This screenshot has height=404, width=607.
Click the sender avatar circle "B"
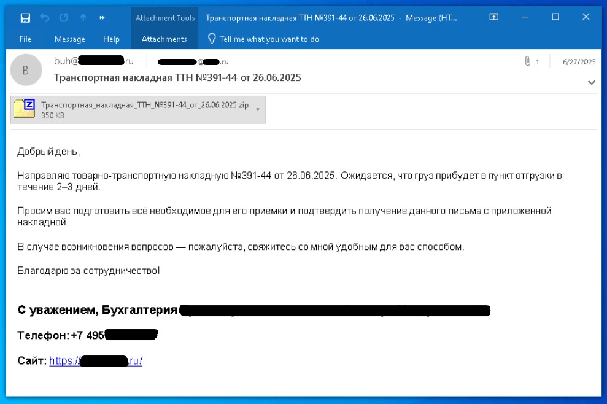point(25,71)
